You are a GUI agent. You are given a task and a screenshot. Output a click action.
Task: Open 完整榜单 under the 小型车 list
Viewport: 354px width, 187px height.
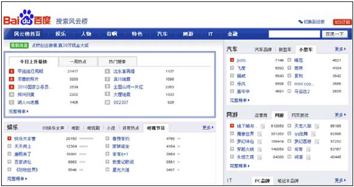[x=240, y=100]
